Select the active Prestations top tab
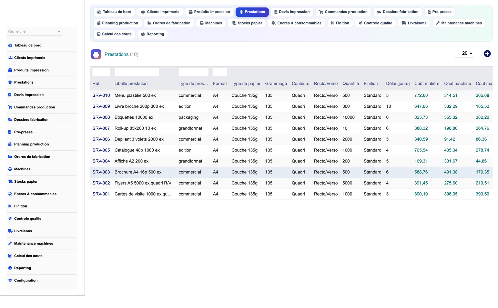The width and height of the screenshot is (498, 308). pyautogui.click(x=252, y=12)
